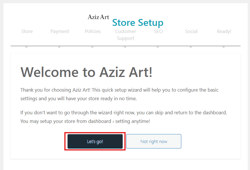The height and width of the screenshot is (170, 250).
Task: Click the paragraph about skipping the wizard
Action: 124,117
